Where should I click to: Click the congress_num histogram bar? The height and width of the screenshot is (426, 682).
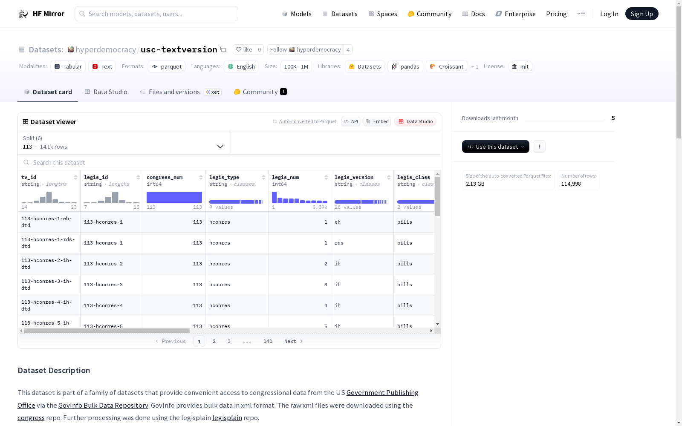(174, 197)
